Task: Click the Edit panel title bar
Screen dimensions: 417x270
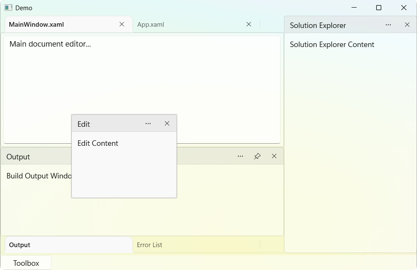Action: 124,124
